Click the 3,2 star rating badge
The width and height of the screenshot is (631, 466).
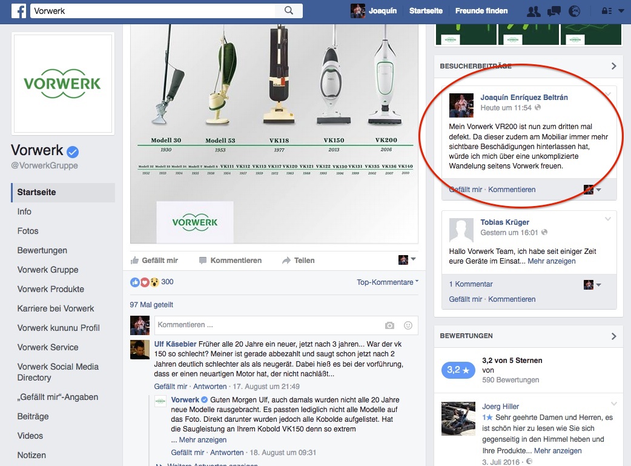(x=458, y=370)
